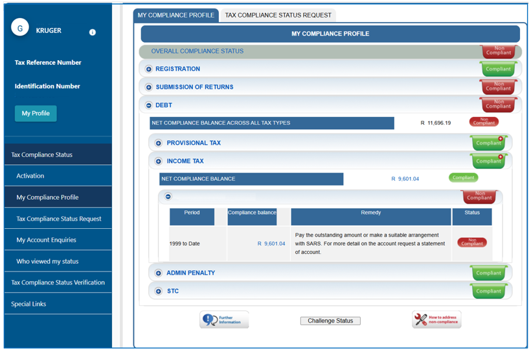The image size is (531, 353).
Task: Collapse the income tax period detail row
Action: click(168, 197)
